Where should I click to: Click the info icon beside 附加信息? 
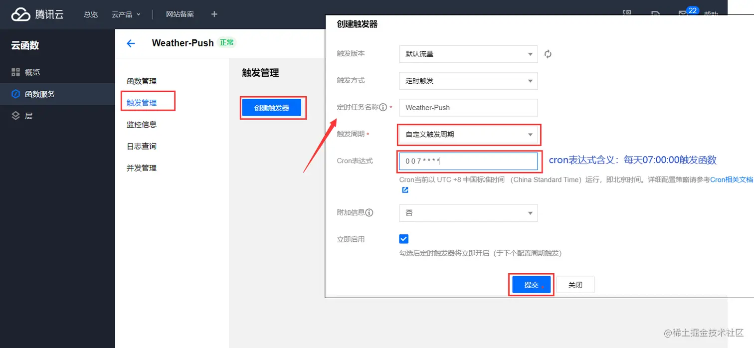pos(370,212)
